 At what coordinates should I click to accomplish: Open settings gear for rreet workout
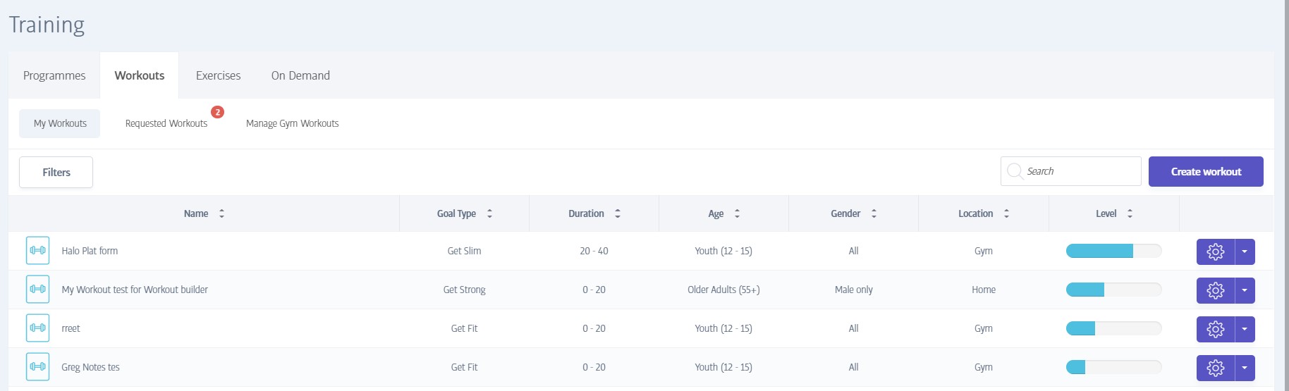[x=1216, y=329]
